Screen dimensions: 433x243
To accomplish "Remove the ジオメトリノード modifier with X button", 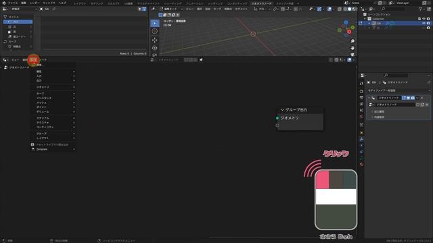I will click(x=422, y=98).
